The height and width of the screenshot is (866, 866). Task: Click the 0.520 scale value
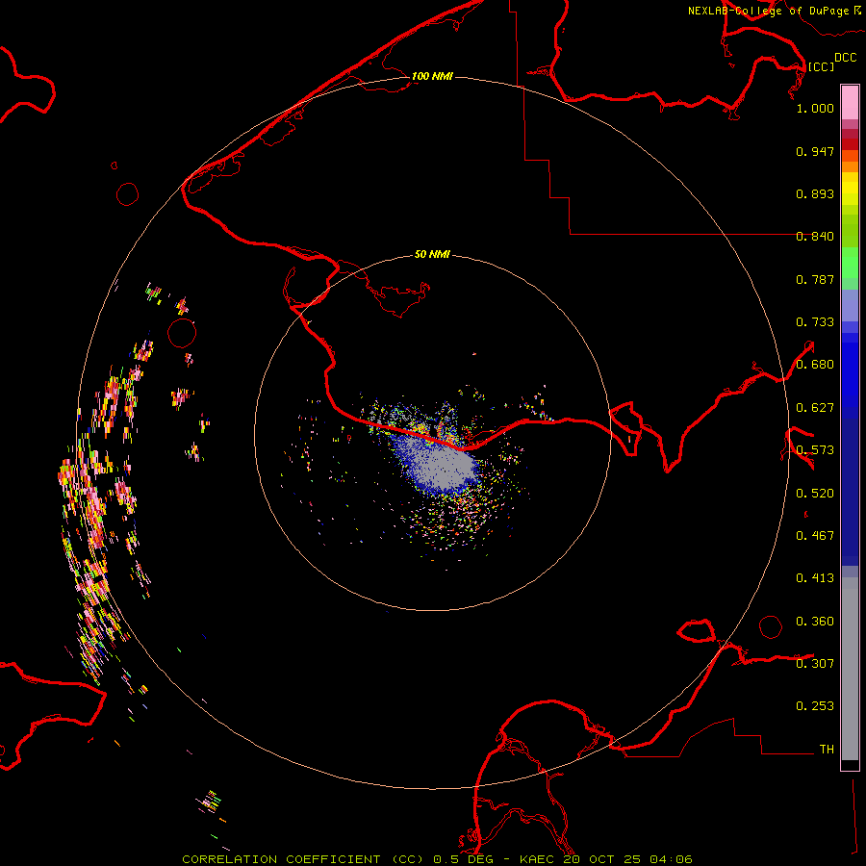coord(815,494)
